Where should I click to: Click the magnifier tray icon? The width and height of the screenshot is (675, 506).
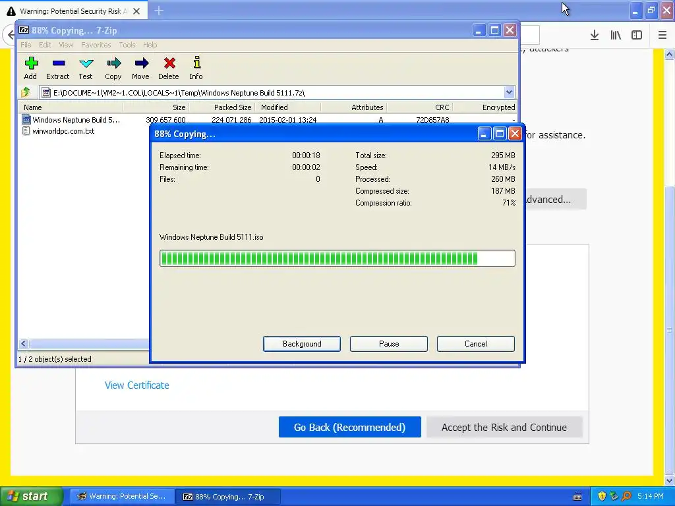626,496
